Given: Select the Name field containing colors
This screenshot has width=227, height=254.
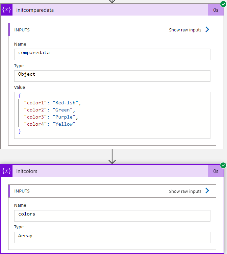Looking at the screenshot, I should (x=112, y=215).
